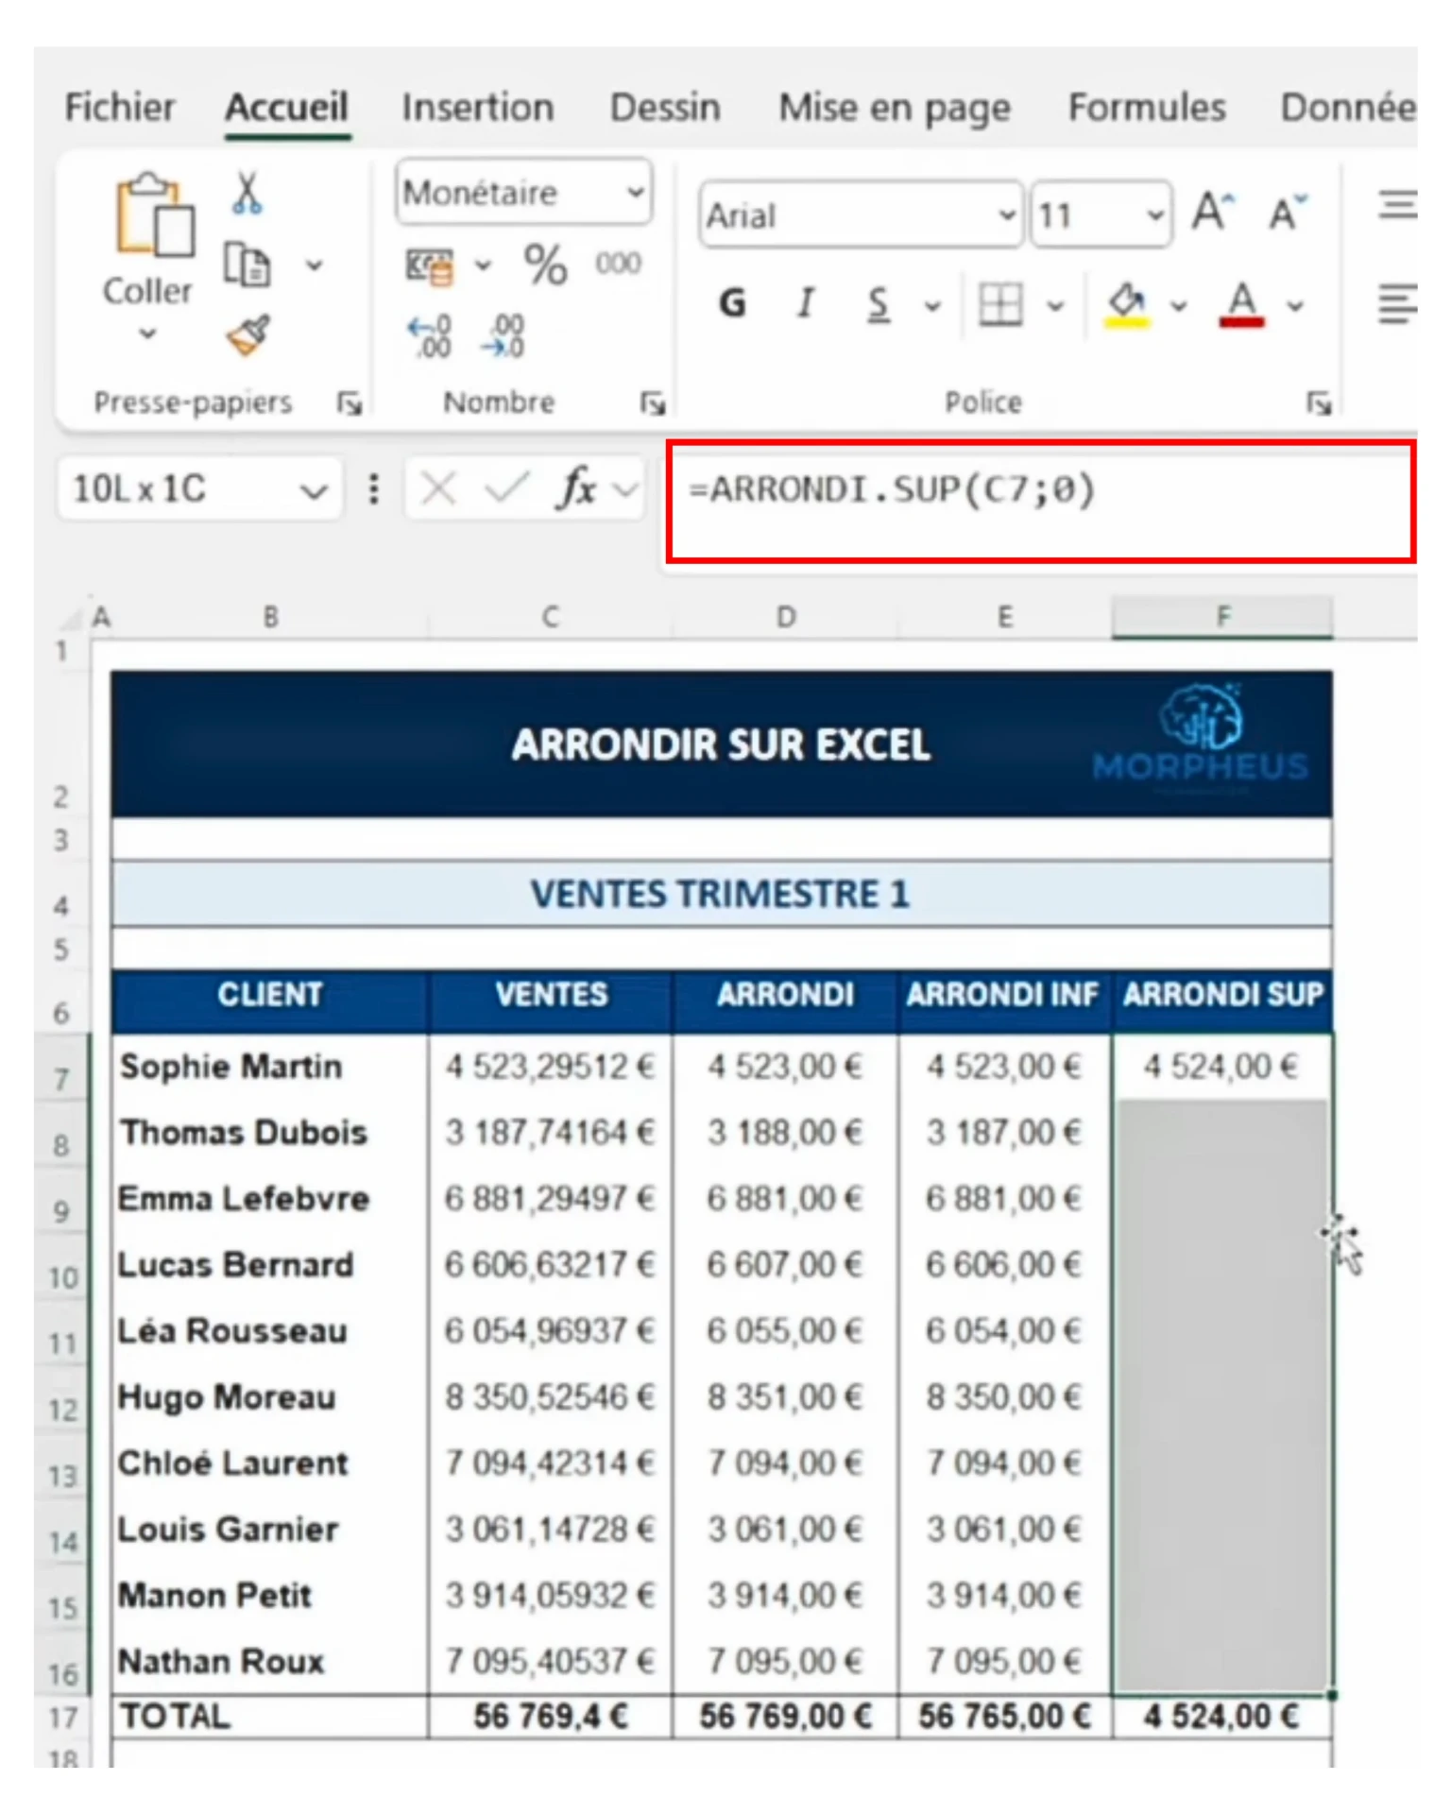Click the formula bar options three dots
This screenshot has height=1814, width=1451.
click(374, 488)
